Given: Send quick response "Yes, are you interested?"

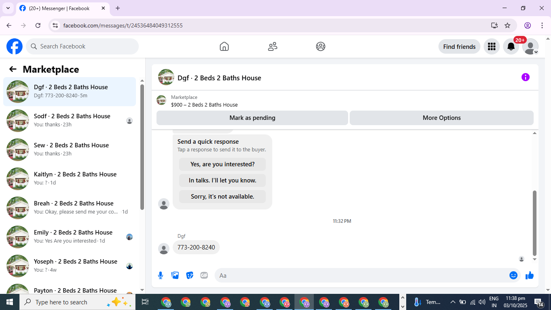Looking at the screenshot, I should point(223,164).
